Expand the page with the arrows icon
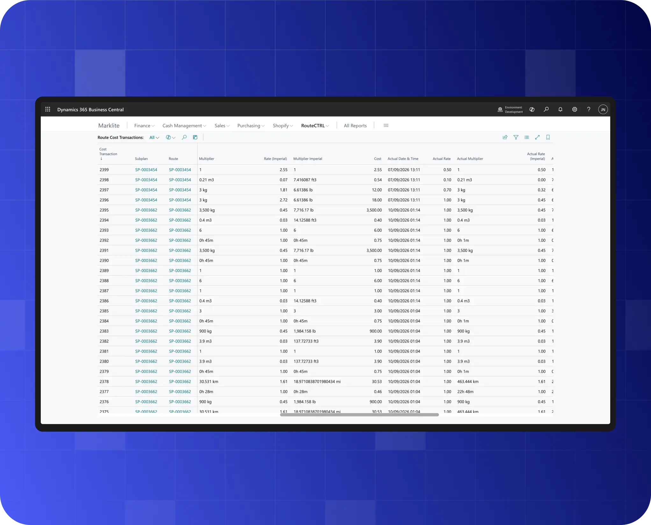Viewport: 651px width, 525px height. (x=537, y=137)
